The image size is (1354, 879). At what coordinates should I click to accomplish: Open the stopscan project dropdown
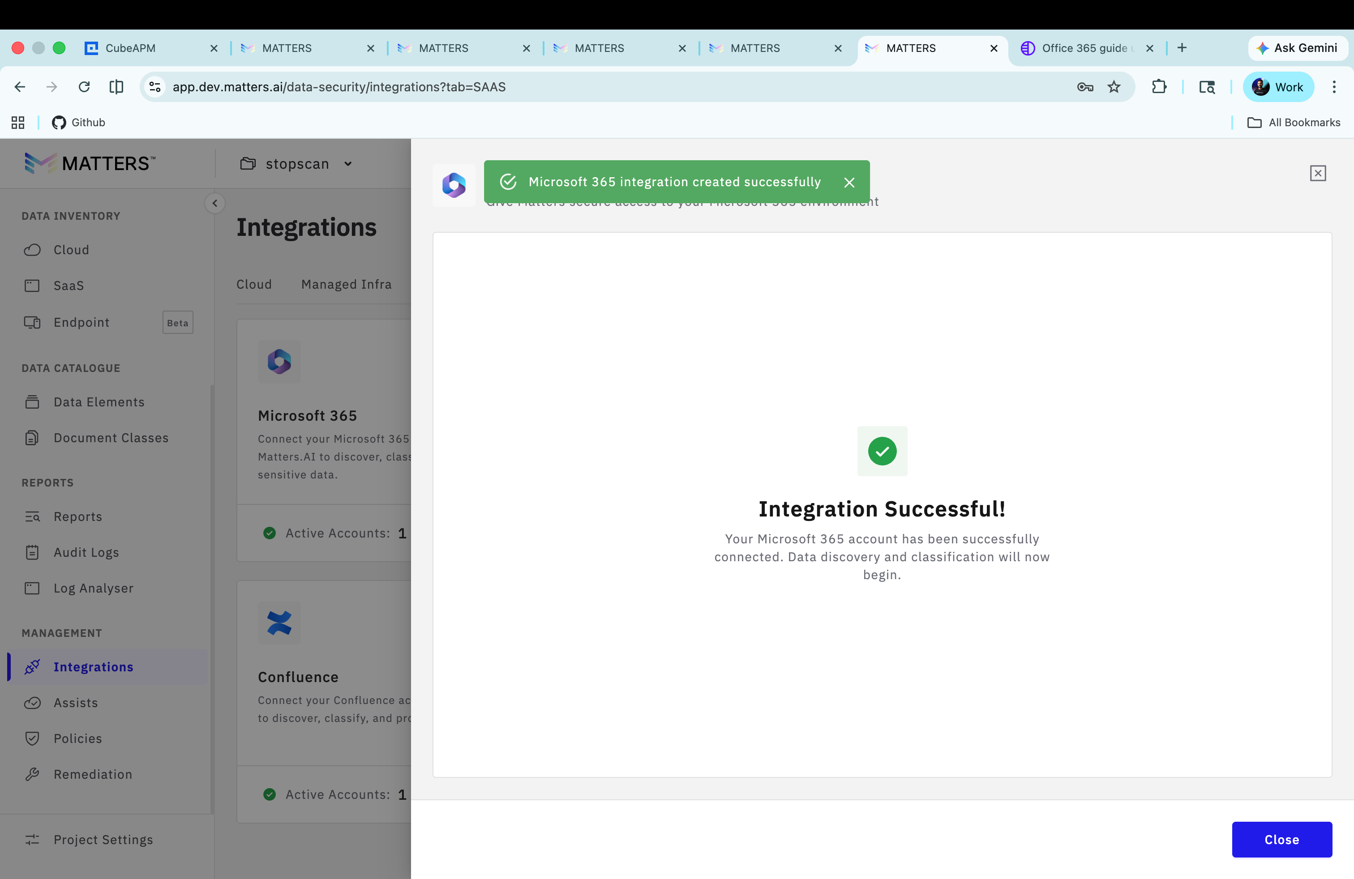point(296,164)
